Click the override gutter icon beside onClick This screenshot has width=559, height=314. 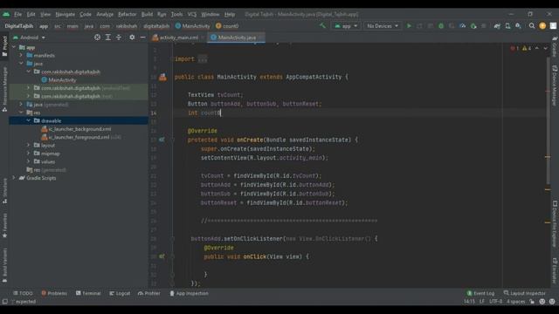point(162,256)
